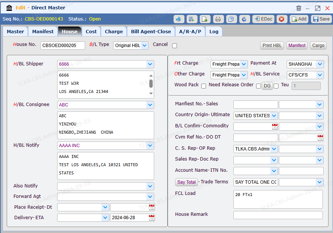The image size is (333, 233).
Task: Click the FCL Load text area
Action: 278,199
